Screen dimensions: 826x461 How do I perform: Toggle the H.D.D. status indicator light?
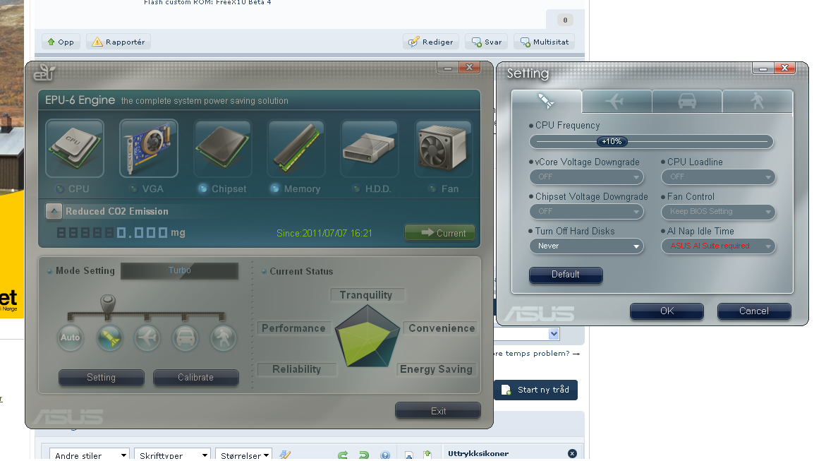[x=357, y=188]
